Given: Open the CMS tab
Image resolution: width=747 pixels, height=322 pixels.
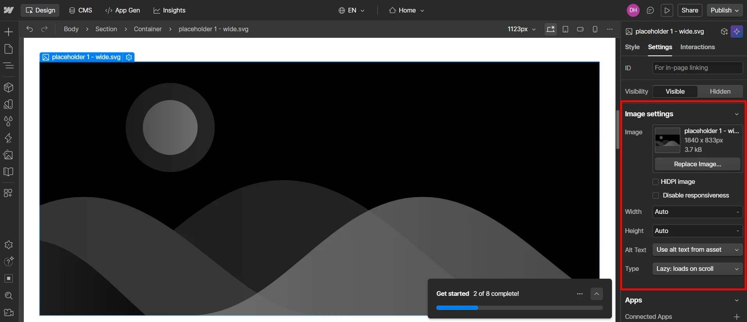Looking at the screenshot, I should point(80,11).
